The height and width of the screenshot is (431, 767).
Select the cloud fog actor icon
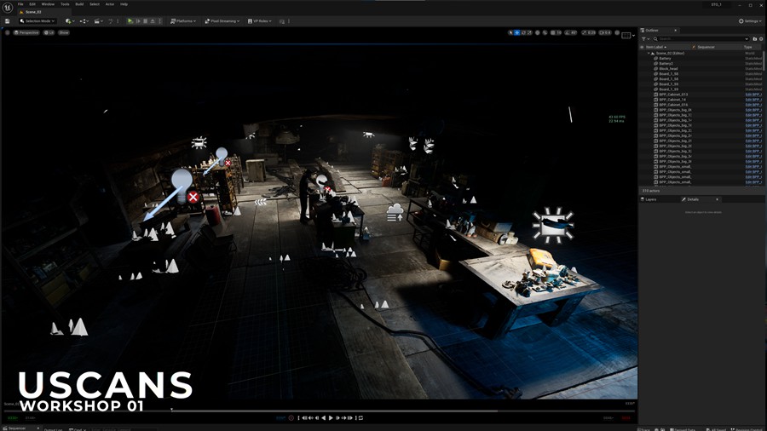coord(395,213)
